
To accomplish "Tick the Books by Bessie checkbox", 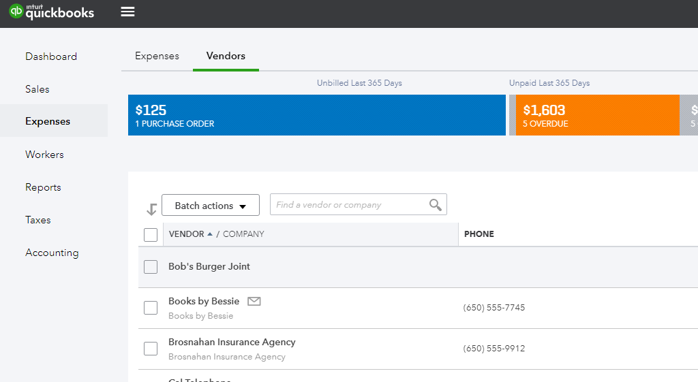I will point(151,308).
